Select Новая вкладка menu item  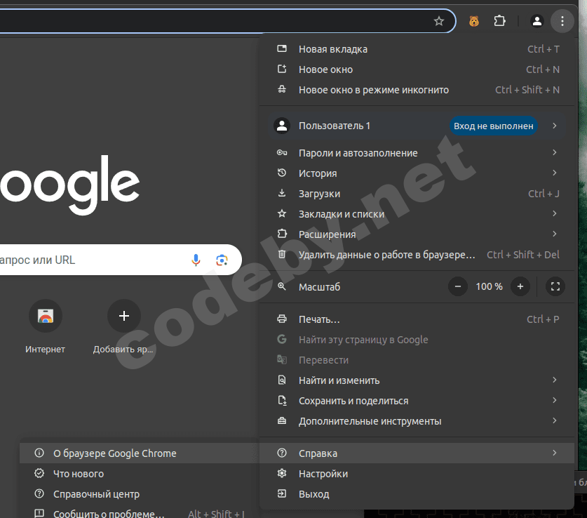[x=417, y=49]
